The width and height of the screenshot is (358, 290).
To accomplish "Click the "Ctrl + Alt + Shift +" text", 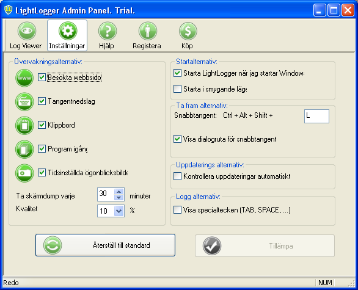I will [x=248, y=115].
